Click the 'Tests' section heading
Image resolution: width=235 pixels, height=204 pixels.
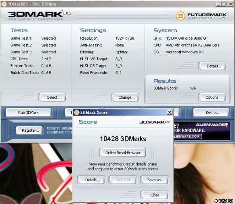tap(19, 30)
